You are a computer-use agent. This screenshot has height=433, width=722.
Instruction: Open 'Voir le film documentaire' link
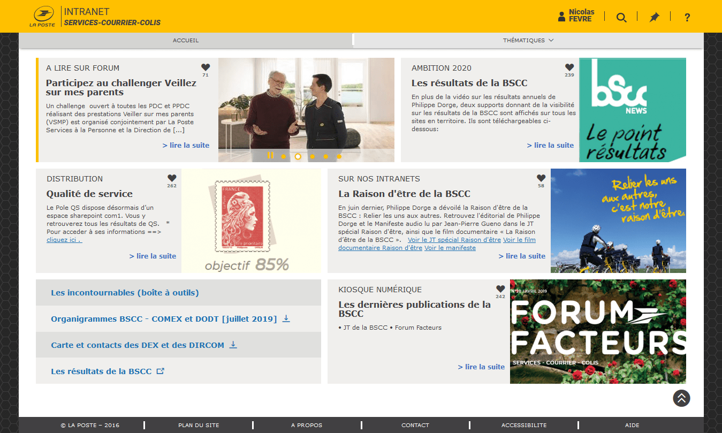437,244
